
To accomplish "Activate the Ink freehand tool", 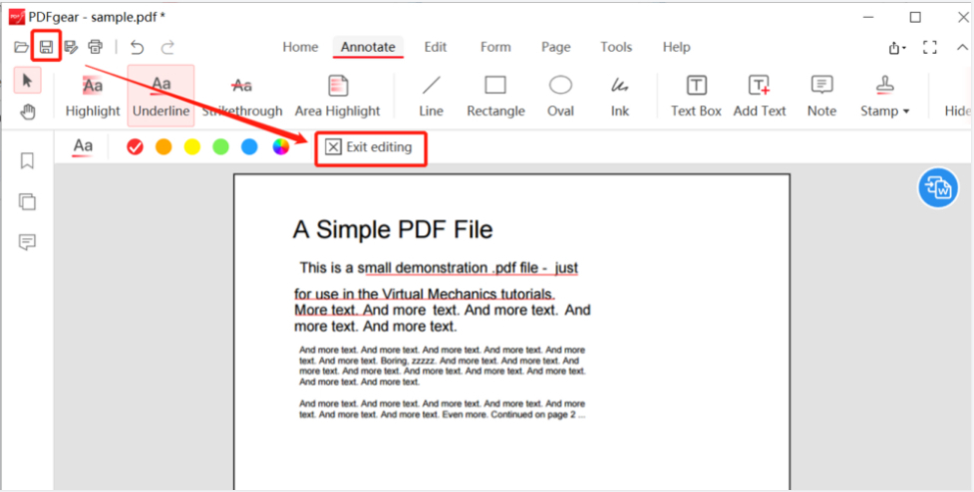I will point(620,97).
